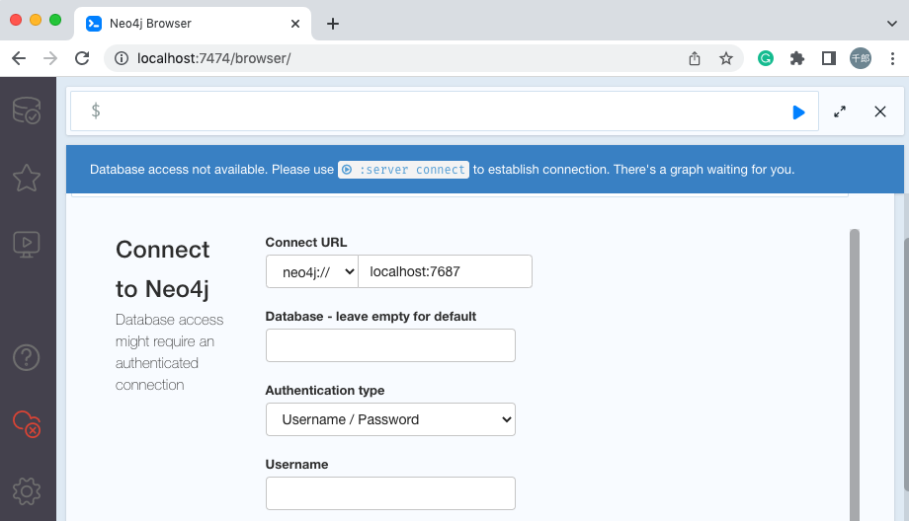
Task: Open the Guides monitor-play sidebar icon
Action: tap(27, 245)
